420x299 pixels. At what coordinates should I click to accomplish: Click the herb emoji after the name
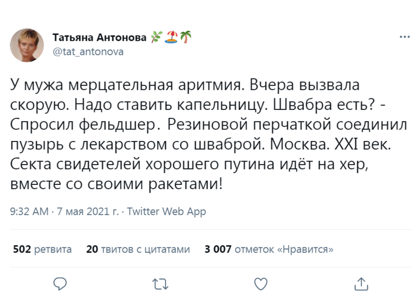coord(156,38)
